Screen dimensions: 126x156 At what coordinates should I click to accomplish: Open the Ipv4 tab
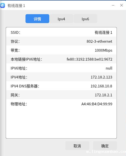coord(61,18)
